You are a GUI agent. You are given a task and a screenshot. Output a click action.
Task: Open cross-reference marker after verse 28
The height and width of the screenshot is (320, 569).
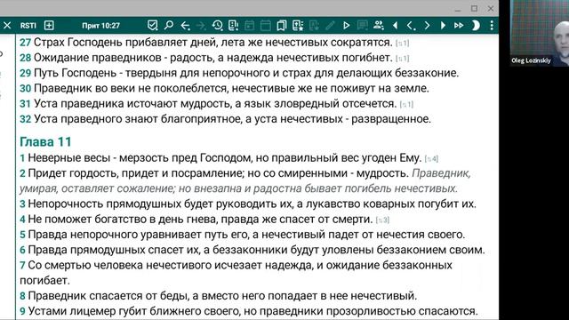[403, 59]
